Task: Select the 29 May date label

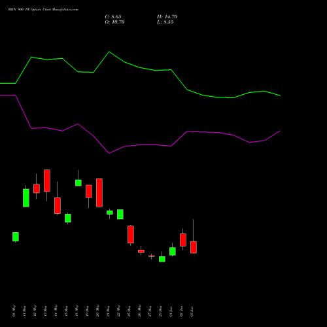Action: 160,311
